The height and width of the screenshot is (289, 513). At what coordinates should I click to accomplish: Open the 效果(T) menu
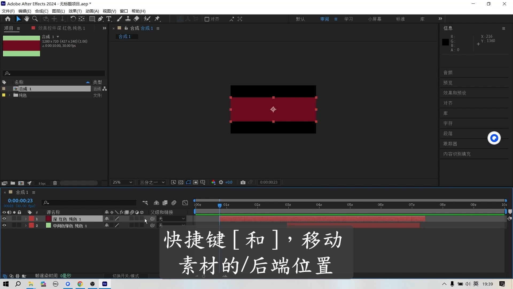pyautogui.click(x=75, y=11)
